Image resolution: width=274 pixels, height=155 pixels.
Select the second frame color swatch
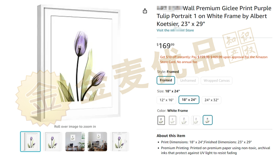pos(173,120)
